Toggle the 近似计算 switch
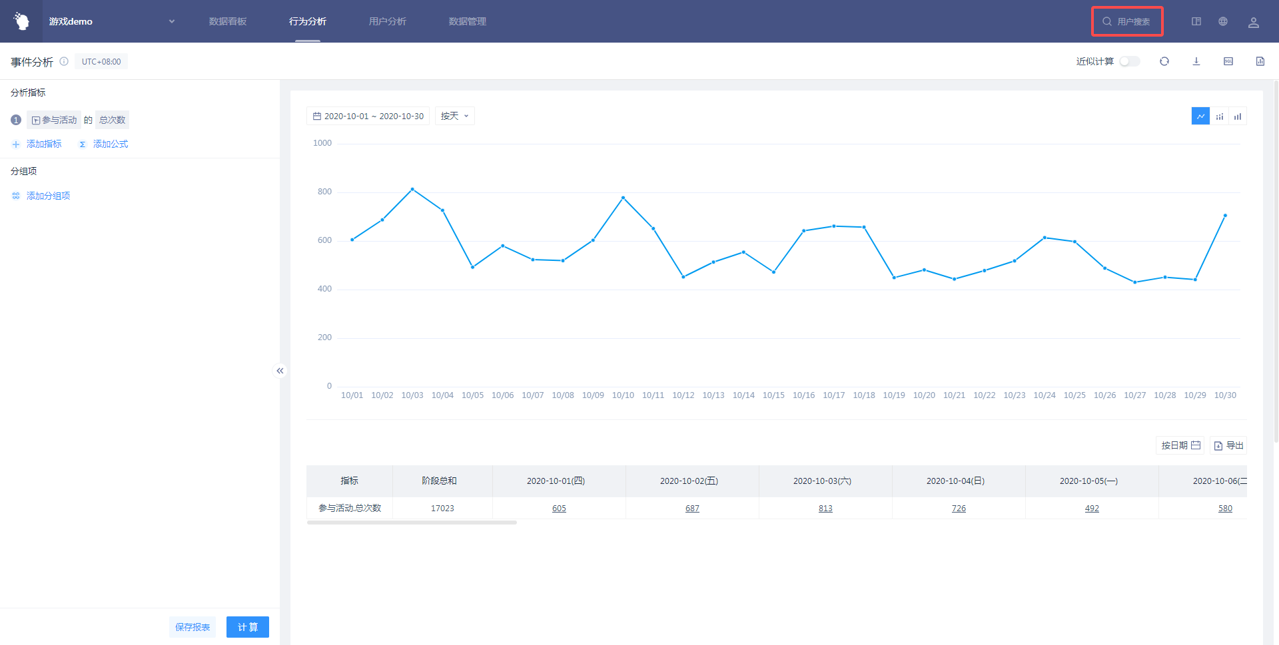 [1129, 61]
